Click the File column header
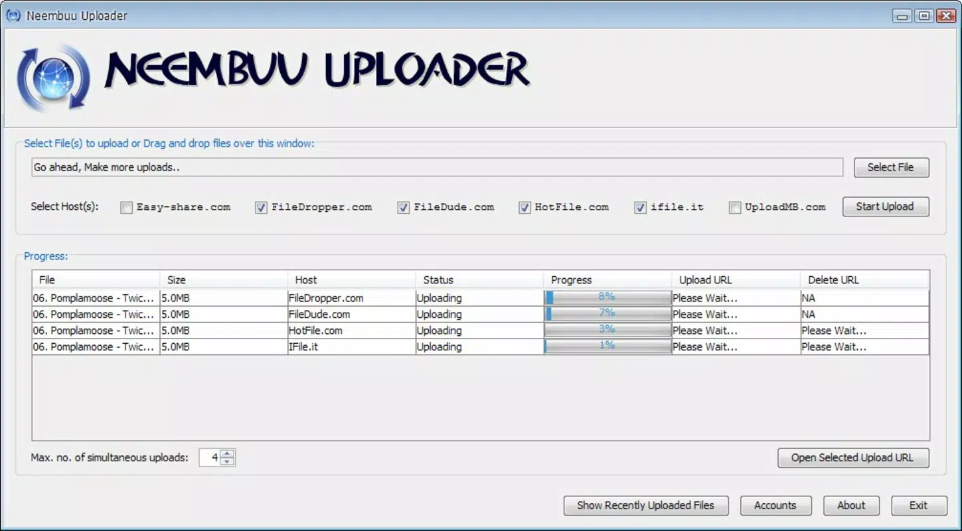 [x=96, y=279]
